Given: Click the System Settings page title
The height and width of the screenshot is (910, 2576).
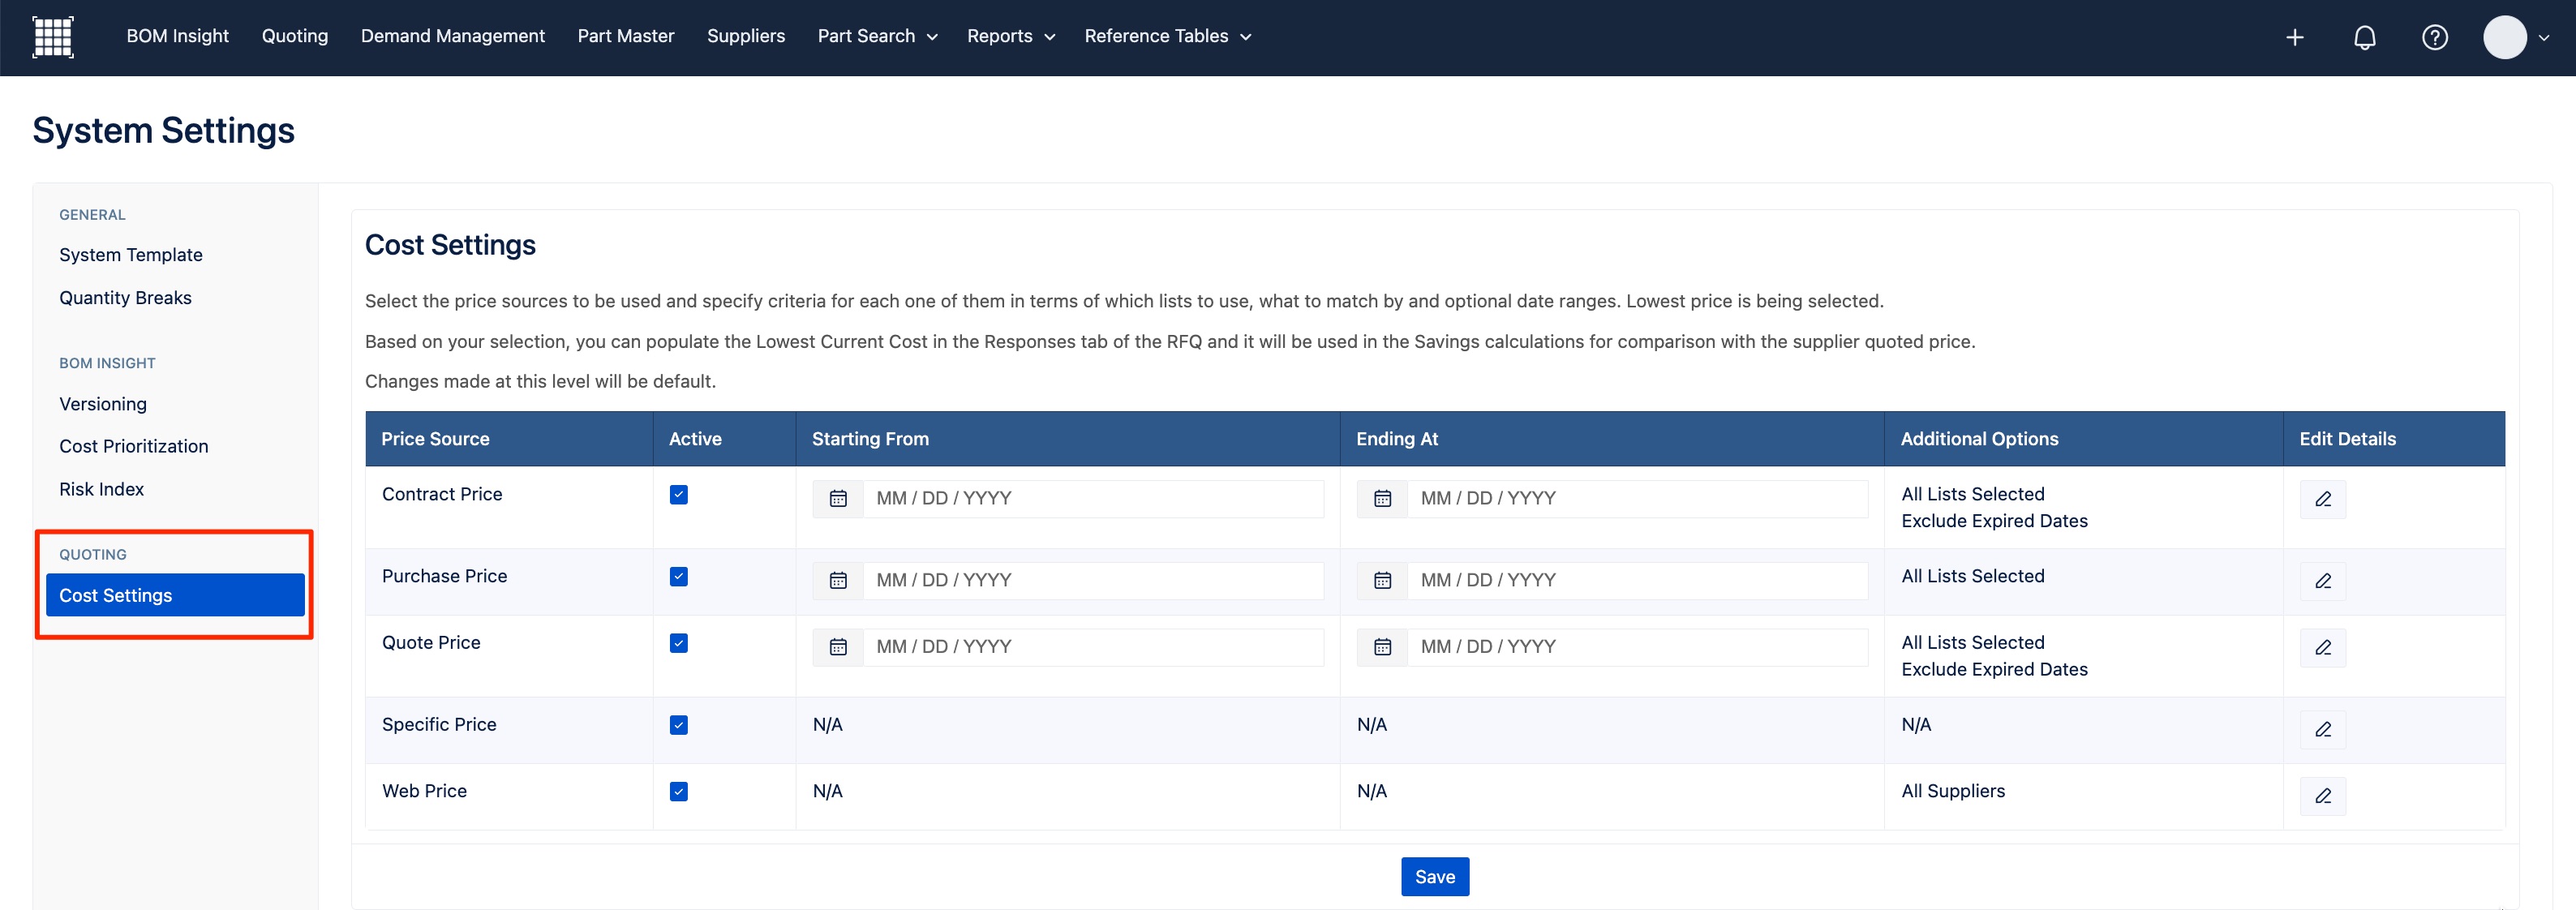Looking at the screenshot, I should [164, 131].
